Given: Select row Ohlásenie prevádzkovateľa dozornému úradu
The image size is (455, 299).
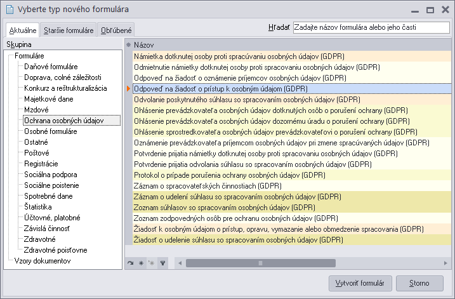Looking at the screenshot, I should pyautogui.click(x=292, y=121).
